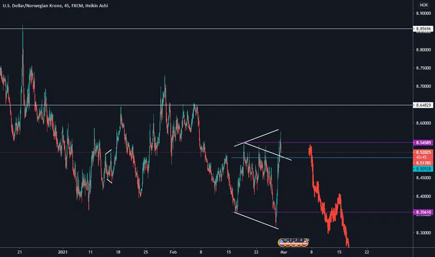Viewport: 435px width, 257px height.
Task: Click the 43:45 bar countdown timer
Action: pos(421,157)
